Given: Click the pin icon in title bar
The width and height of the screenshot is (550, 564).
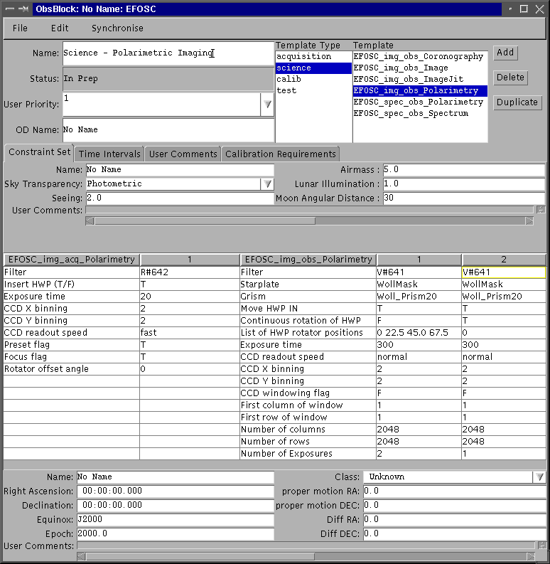Looking at the screenshot, I should point(23,9).
